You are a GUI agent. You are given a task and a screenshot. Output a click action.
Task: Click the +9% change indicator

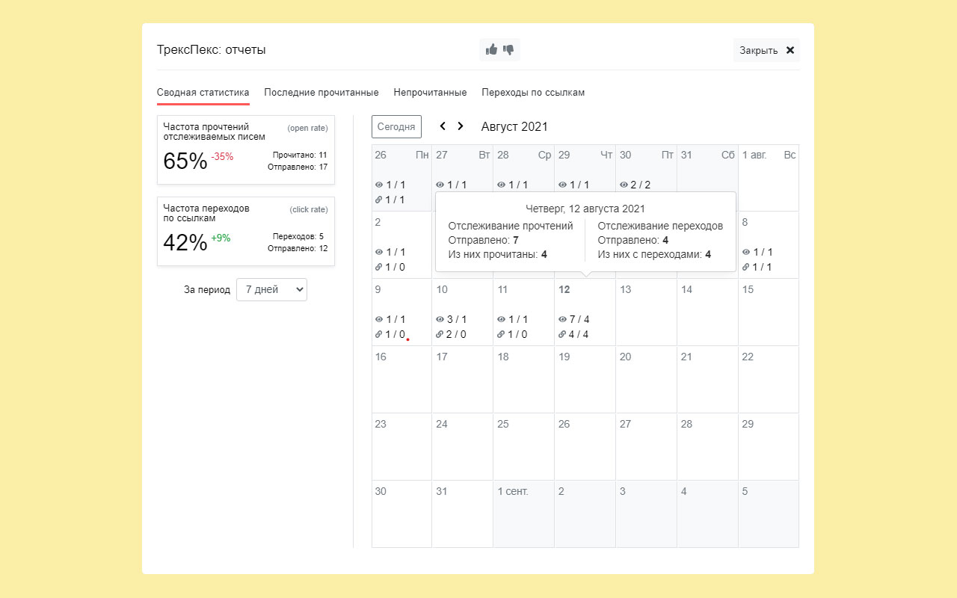point(221,238)
